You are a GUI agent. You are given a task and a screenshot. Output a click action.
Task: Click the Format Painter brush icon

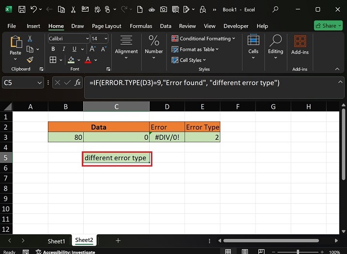(30, 60)
